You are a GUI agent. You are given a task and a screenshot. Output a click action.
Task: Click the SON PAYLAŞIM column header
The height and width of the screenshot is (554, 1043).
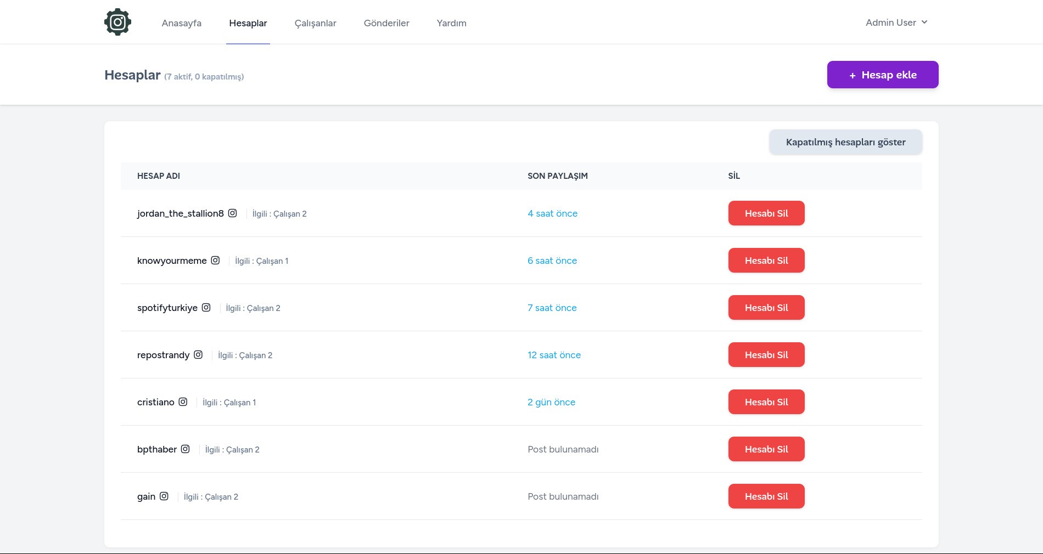(x=558, y=176)
